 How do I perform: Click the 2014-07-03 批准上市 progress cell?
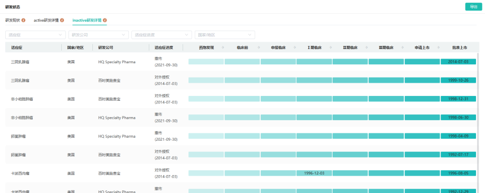pyautogui.click(x=458, y=62)
